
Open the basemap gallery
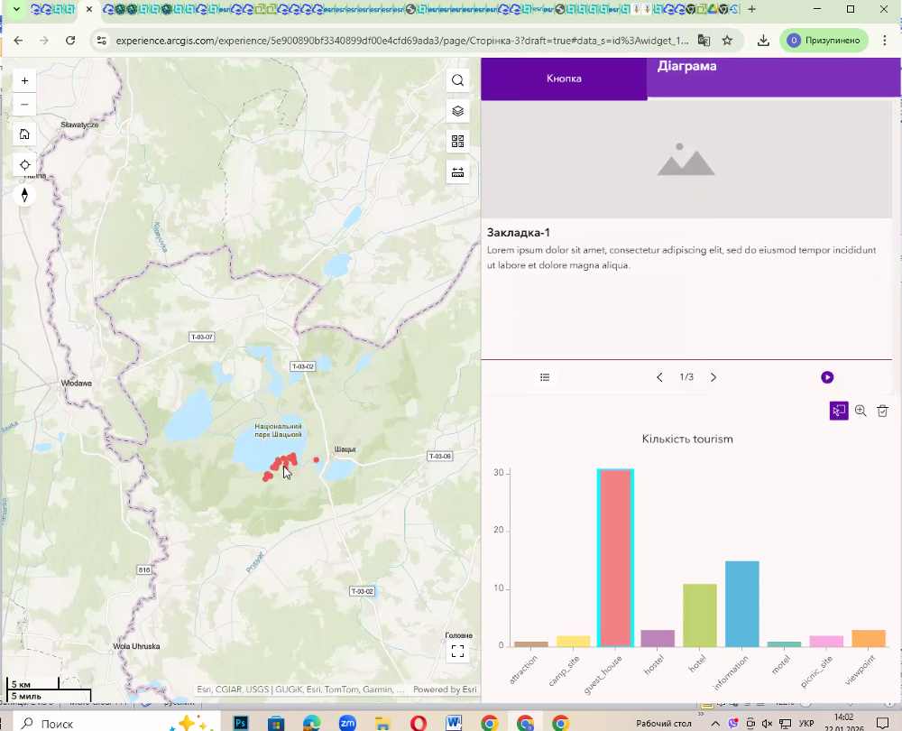coord(457,142)
